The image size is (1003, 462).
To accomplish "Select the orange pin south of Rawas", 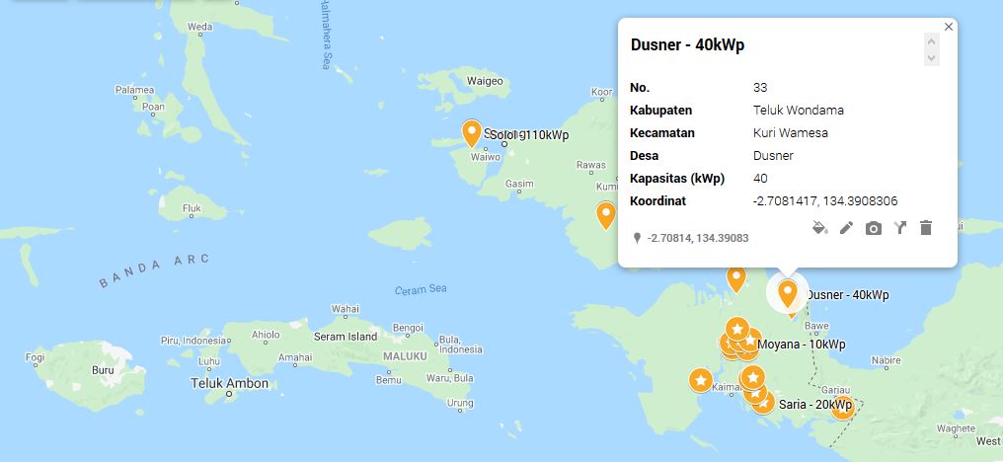I will coord(605,214).
